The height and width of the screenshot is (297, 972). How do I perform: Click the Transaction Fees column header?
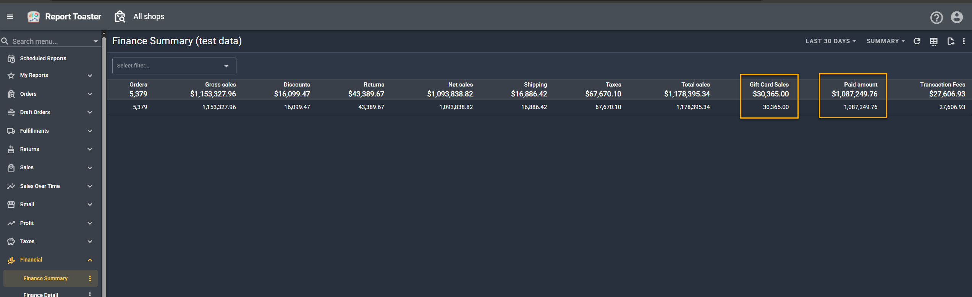[942, 85]
